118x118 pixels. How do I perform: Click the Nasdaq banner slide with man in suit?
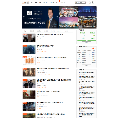40,17
